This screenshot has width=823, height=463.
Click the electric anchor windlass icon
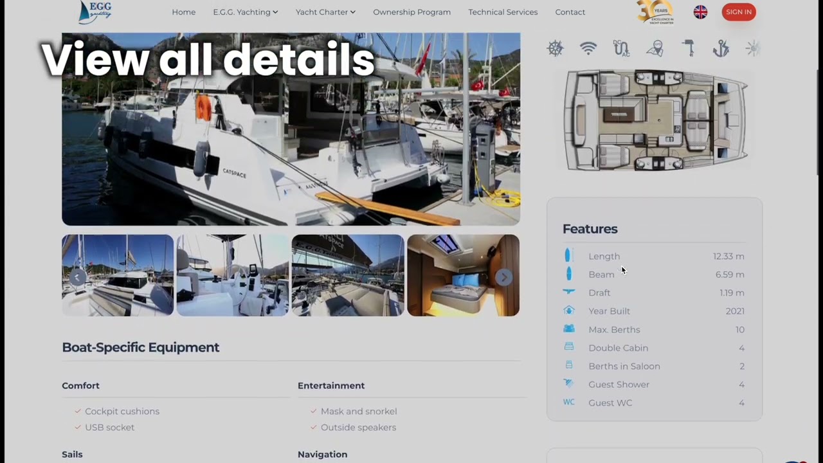coord(721,48)
